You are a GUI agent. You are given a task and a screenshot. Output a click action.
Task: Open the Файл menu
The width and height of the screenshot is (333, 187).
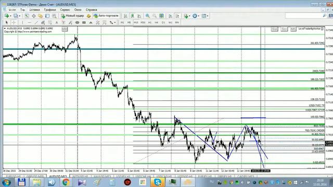coord(12,10)
